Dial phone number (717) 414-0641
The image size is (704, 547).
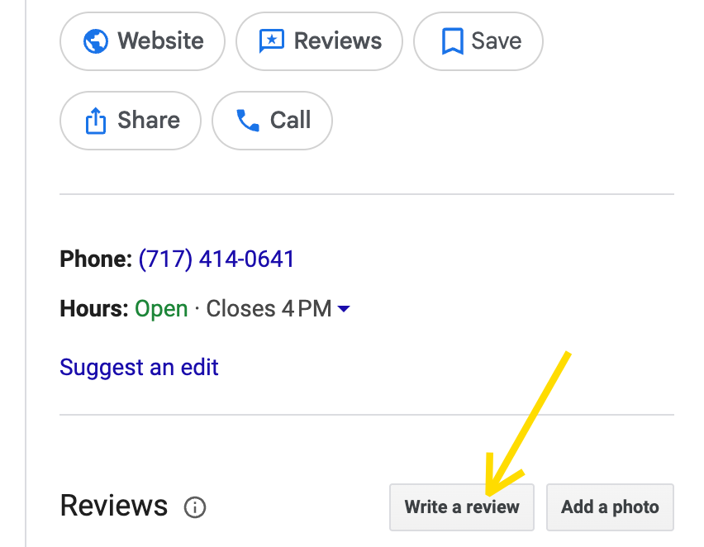click(x=216, y=259)
